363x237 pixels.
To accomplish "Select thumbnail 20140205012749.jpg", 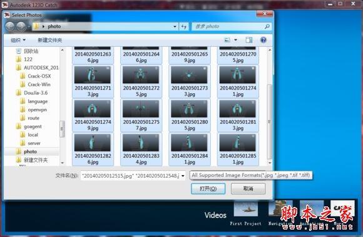I will [93, 109].
